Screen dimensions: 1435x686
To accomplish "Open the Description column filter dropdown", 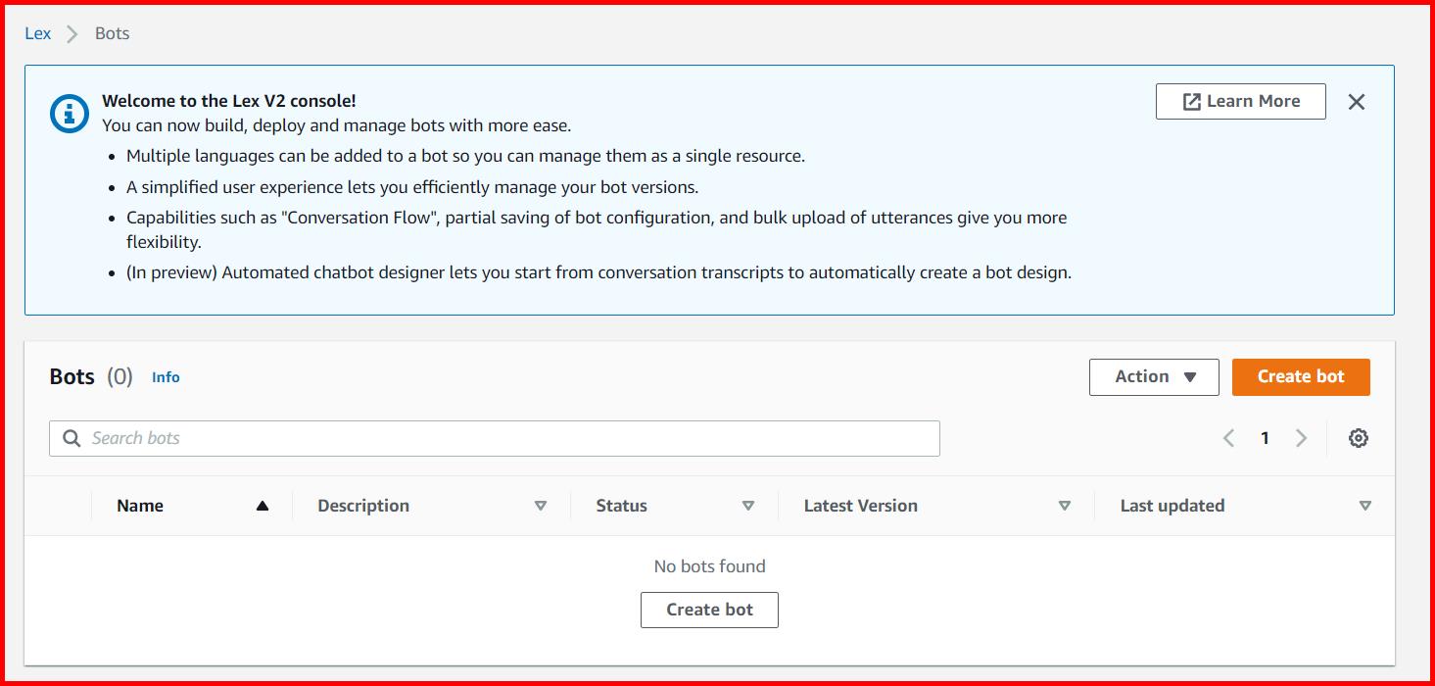I will click(540, 506).
